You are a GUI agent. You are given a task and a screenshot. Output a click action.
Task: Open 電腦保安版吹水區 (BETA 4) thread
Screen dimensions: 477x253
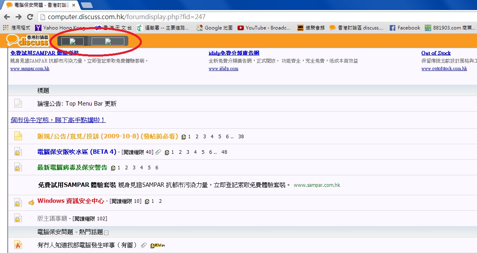(77, 152)
